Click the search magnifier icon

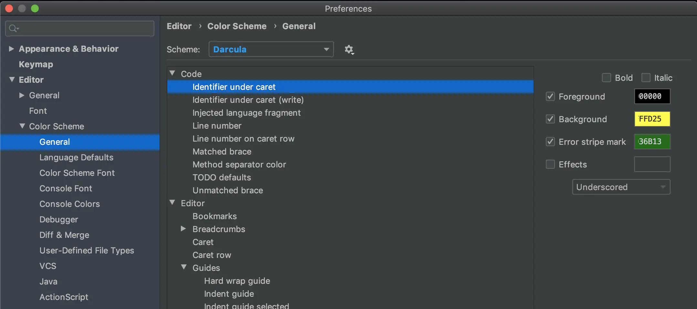(13, 28)
